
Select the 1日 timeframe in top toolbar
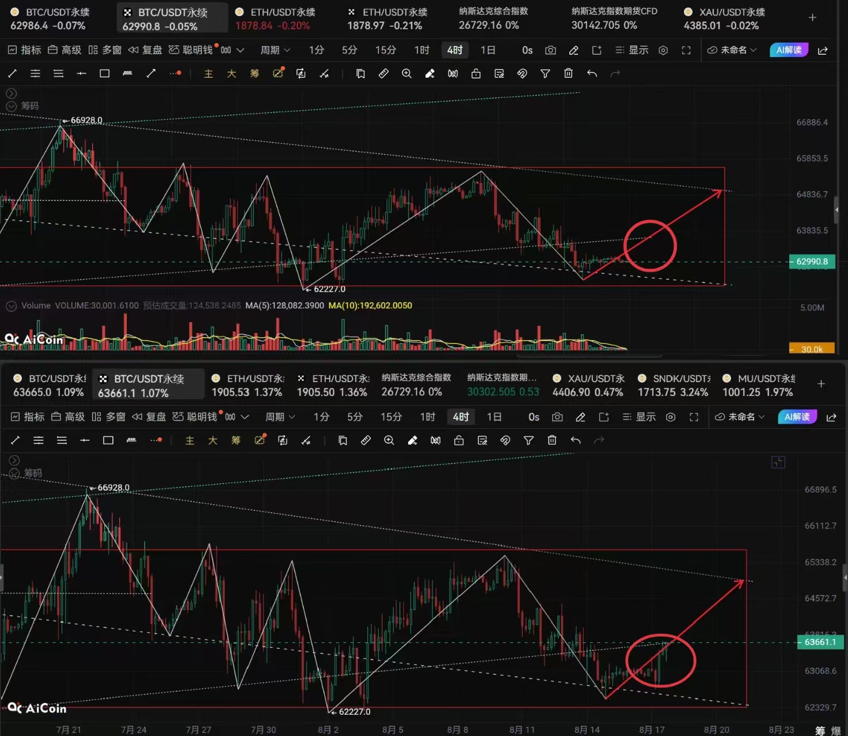pyautogui.click(x=488, y=50)
